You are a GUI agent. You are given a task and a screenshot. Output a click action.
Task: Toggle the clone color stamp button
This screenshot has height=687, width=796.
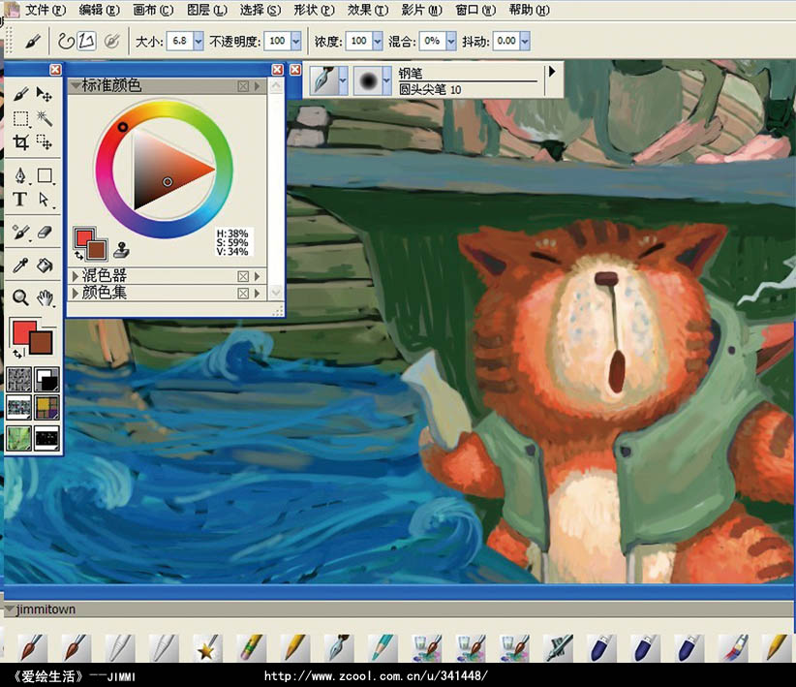click(123, 249)
